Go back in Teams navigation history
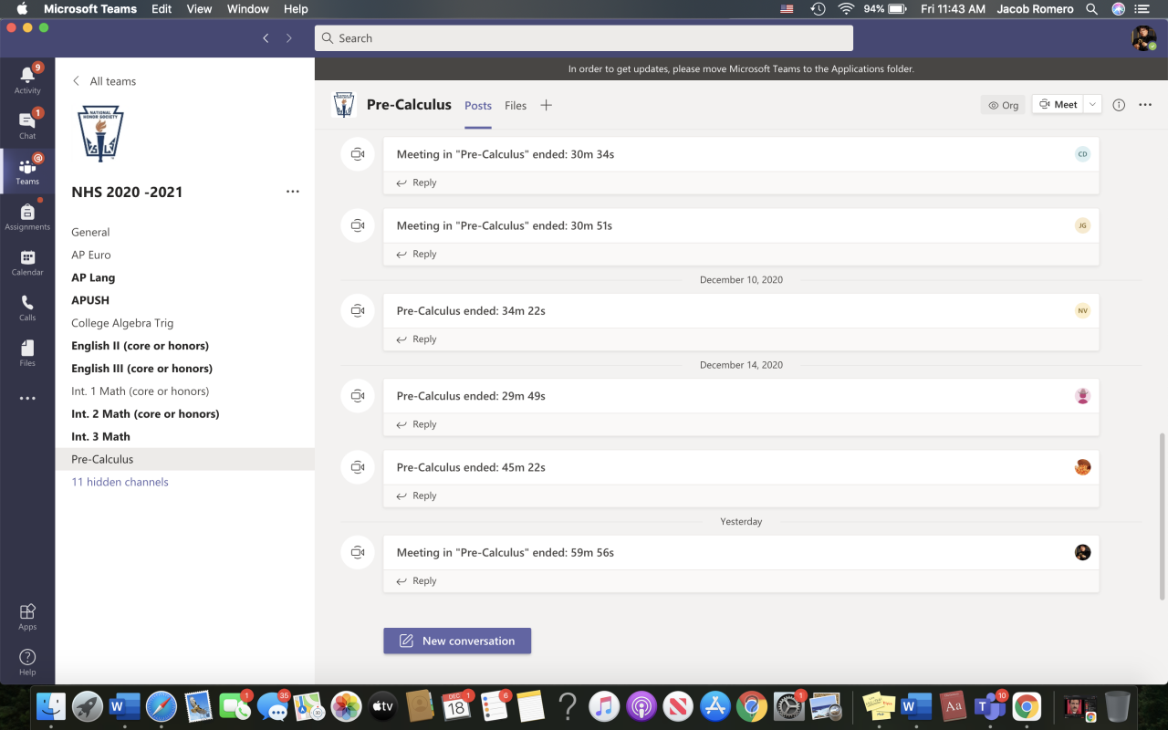This screenshot has width=1168, height=730. coord(266,38)
